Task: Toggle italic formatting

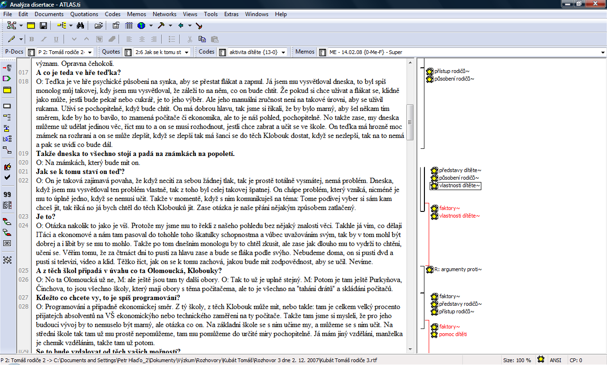Action: (44, 39)
